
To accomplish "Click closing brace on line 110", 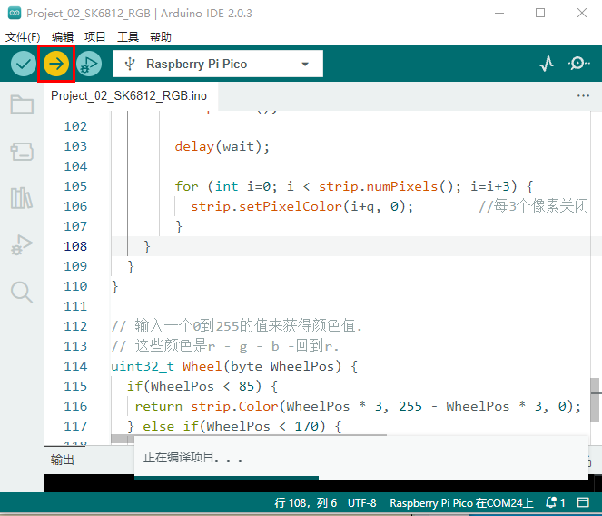I will click(114, 286).
